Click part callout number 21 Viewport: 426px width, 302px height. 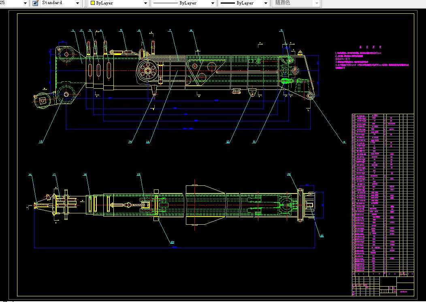point(322,236)
